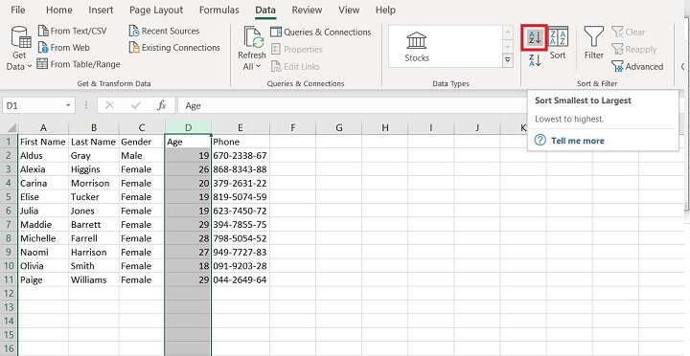Click the formula bar Enter checkmark icon
Image resolution: width=690 pixels, height=356 pixels.
136,105
